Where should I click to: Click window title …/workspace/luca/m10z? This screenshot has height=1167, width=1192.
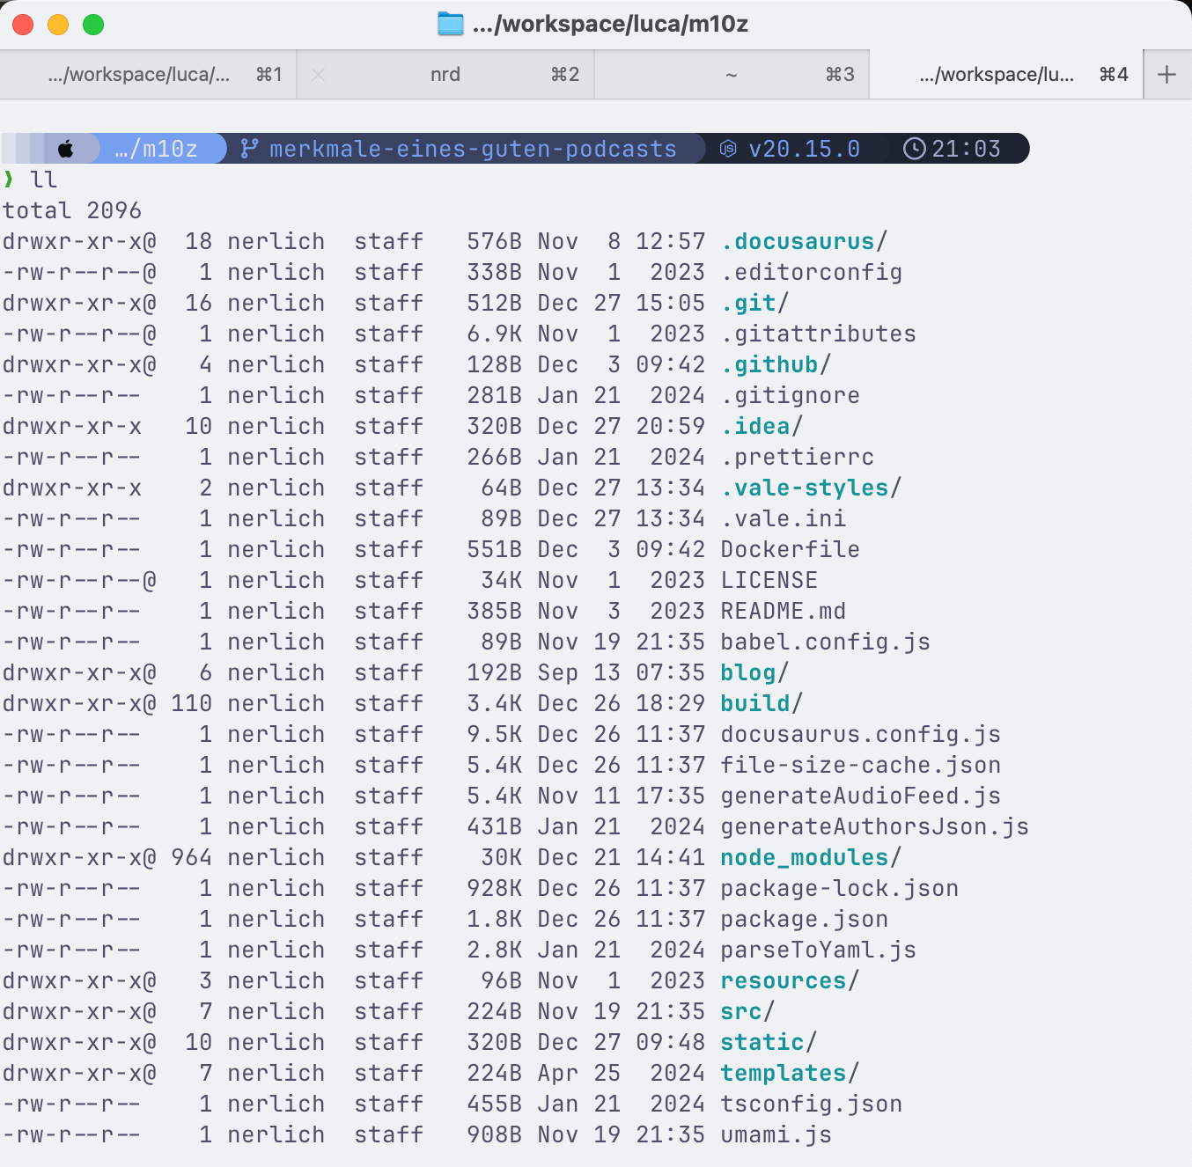(610, 24)
